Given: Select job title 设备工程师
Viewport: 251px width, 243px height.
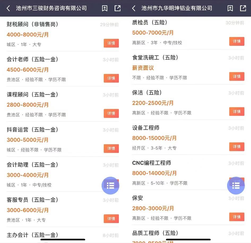Looking at the screenshot, I should 146,128.
